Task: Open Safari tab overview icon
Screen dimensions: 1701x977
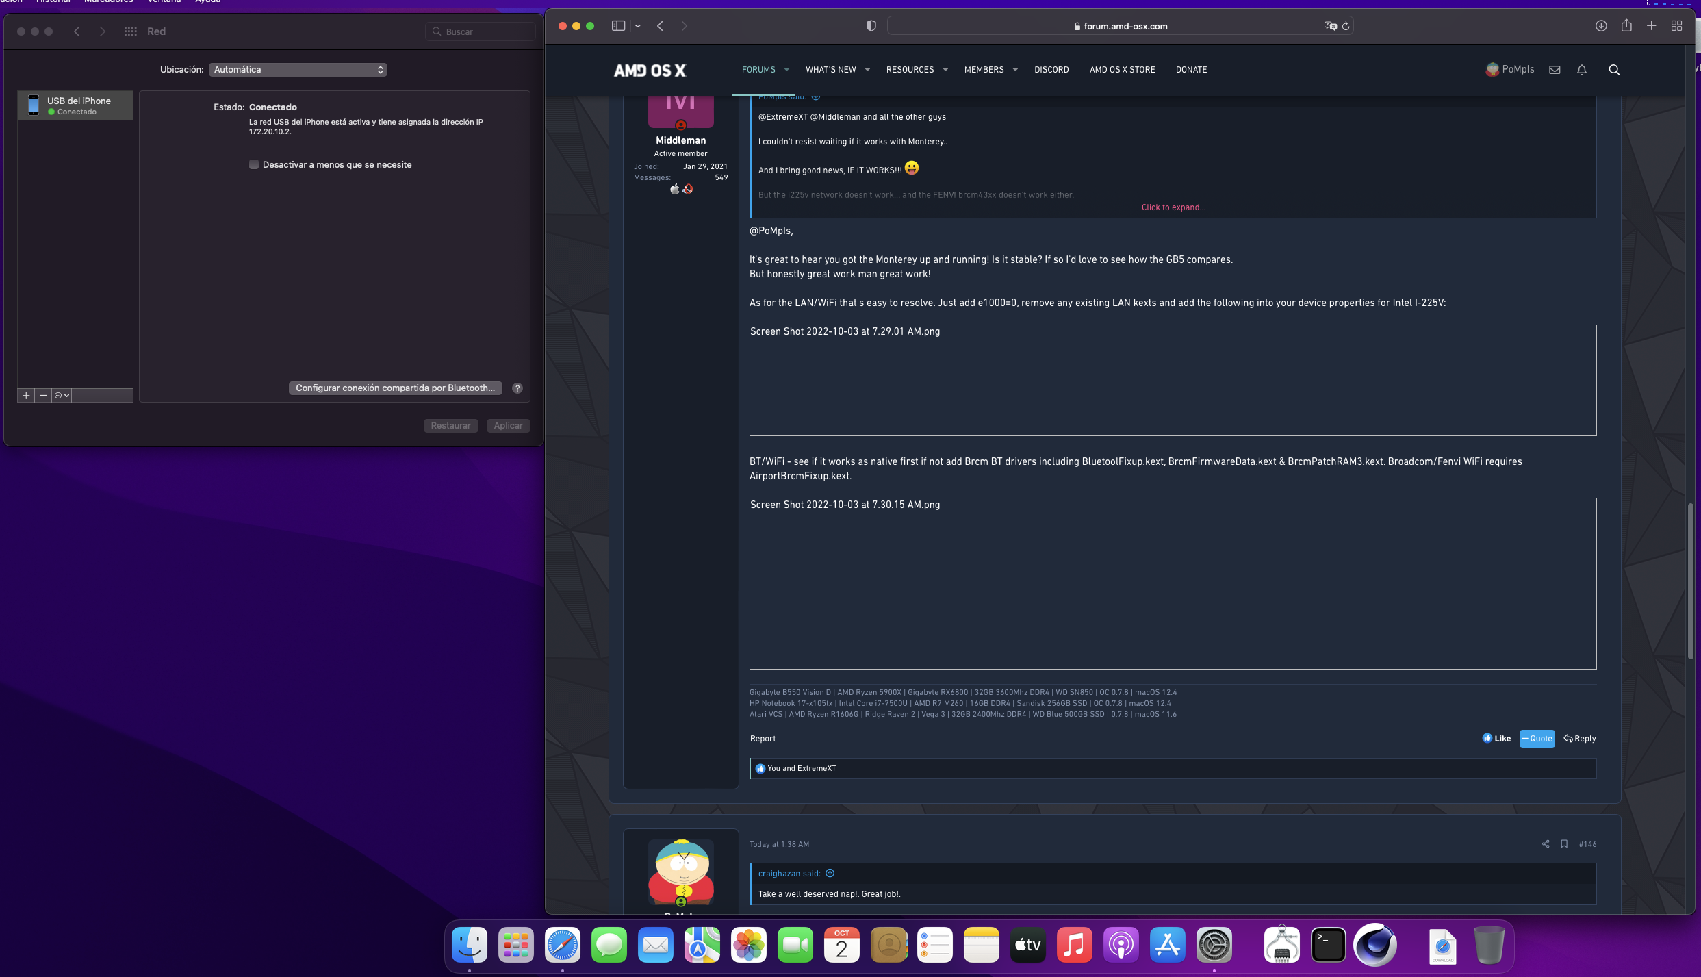Action: 1676,26
